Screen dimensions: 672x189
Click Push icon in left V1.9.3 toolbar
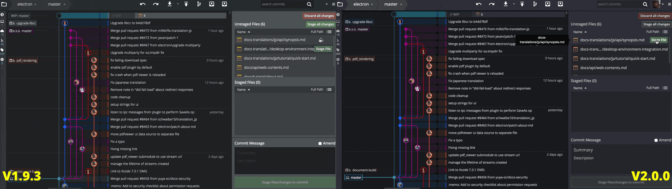(x=186, y=4)
